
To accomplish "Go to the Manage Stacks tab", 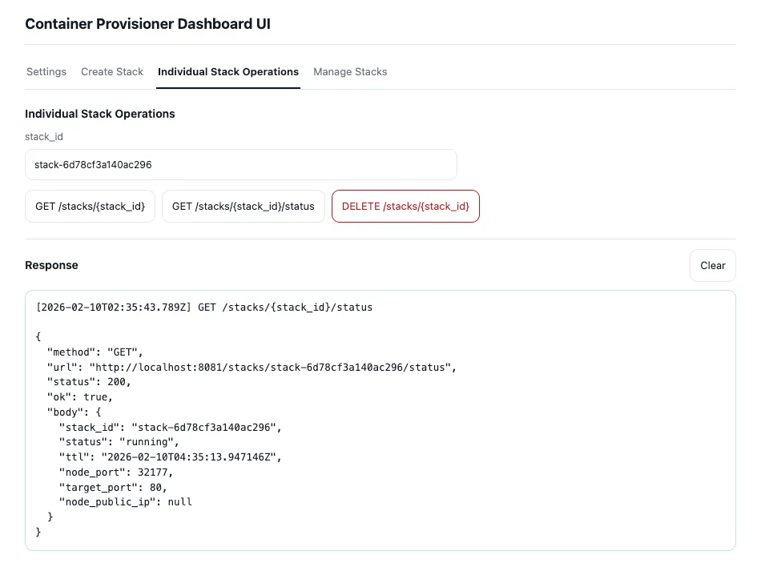I will (x=350, y=72).
